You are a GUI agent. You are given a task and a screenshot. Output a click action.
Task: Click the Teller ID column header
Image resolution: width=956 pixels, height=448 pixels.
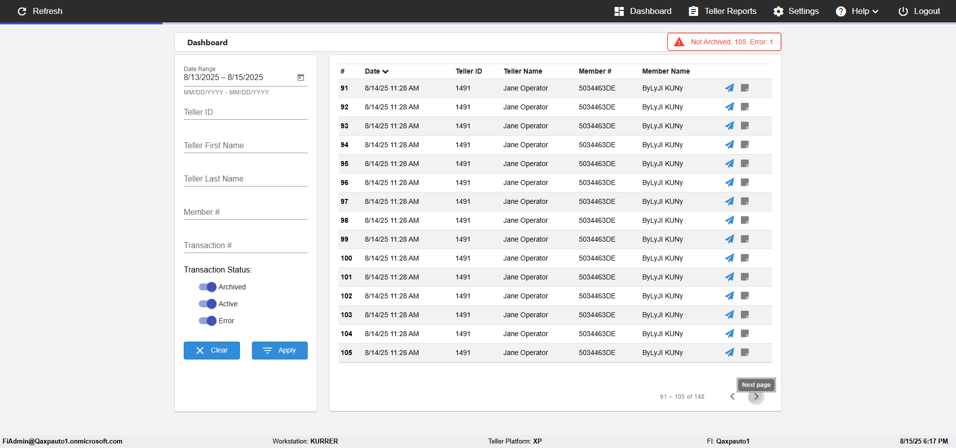(x=469, y=72)
